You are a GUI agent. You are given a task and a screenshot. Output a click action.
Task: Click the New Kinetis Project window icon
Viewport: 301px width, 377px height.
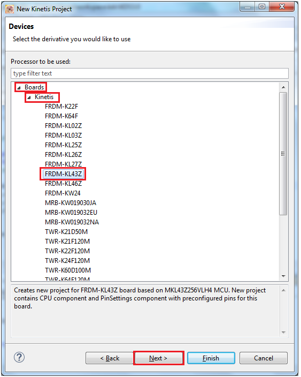click(10, 9)
